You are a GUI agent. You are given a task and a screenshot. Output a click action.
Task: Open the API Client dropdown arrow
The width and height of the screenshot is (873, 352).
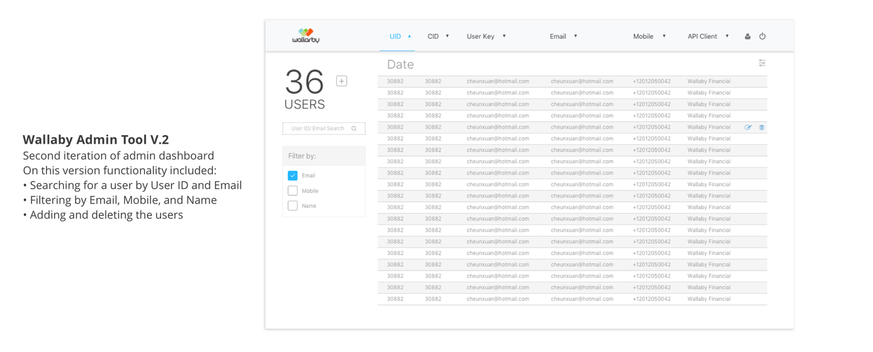coord(727,36)
